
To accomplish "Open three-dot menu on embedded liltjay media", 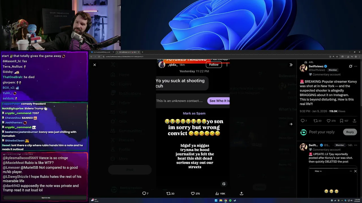I will click(351, 171).
